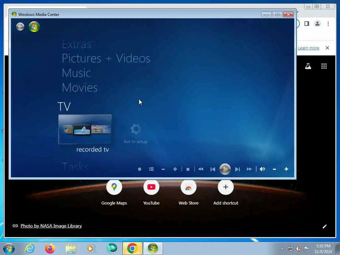Viewport: 340px width, 255px height.
Task: Launch Firefox from taskbar
Action: 50,248
